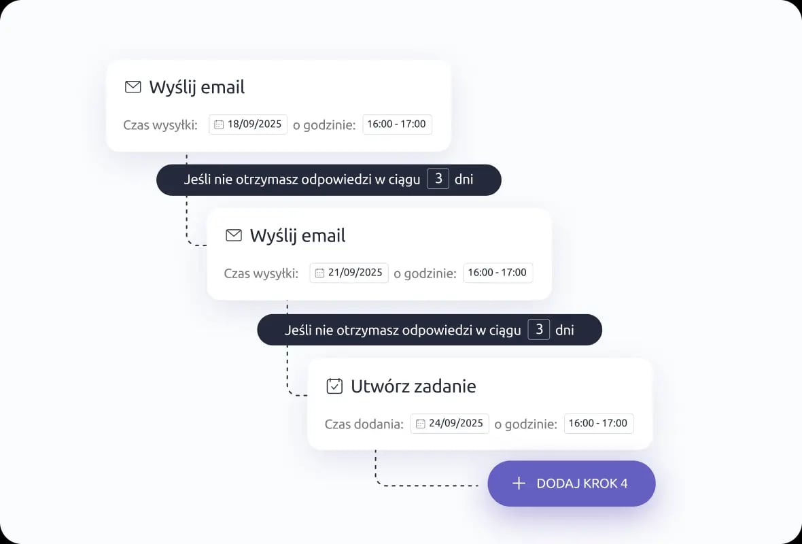Open the 21/09/2025 date picker
This screenshot has width=802, height=544.
point(349,273)
